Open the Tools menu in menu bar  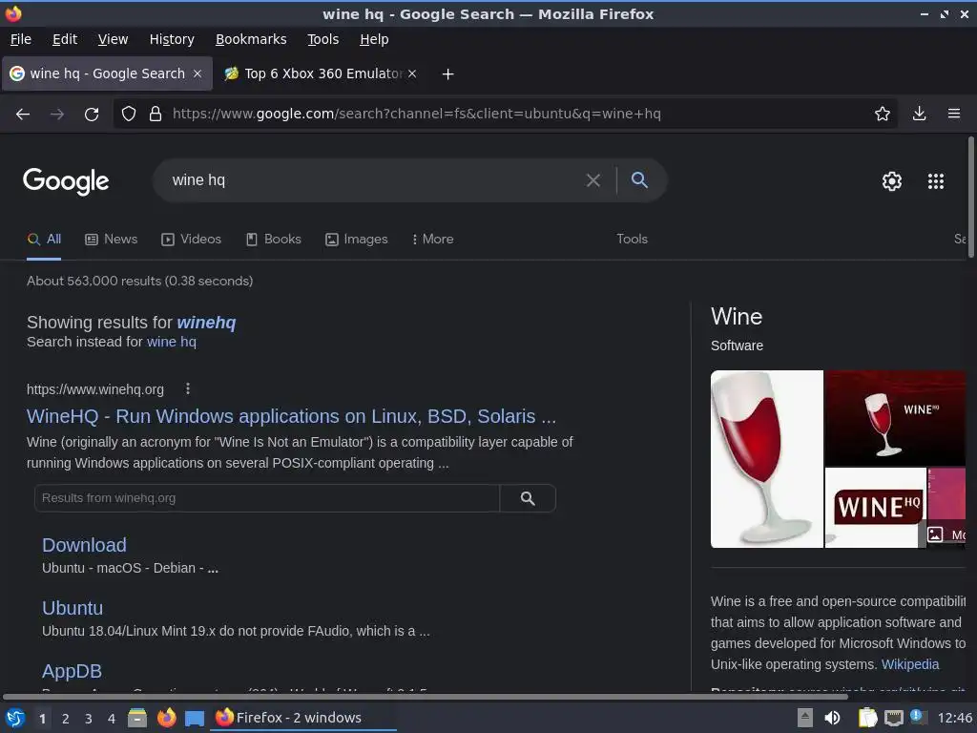(322, 39)
